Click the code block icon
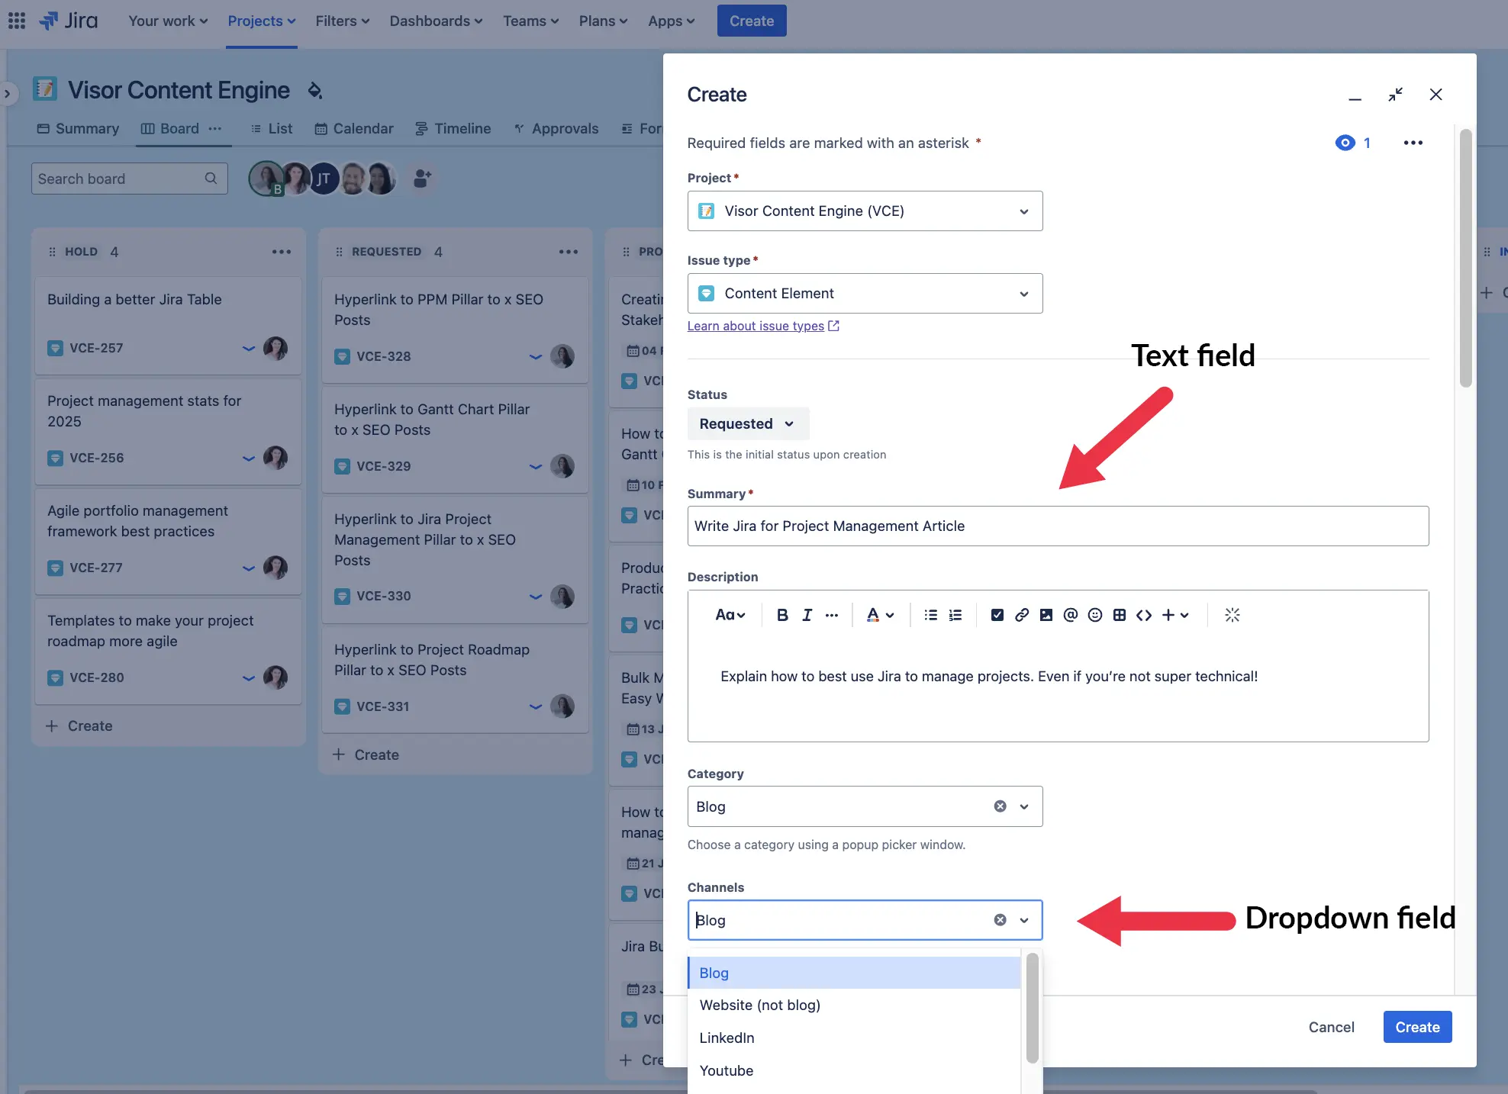Image resolution: width=1508 pixels, height=1094 pixels. tap(1142, 613)
